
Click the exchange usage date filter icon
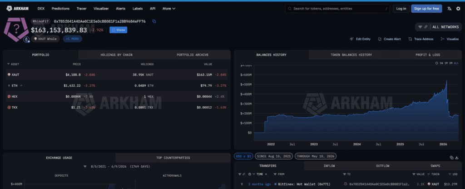coord(85,166)
